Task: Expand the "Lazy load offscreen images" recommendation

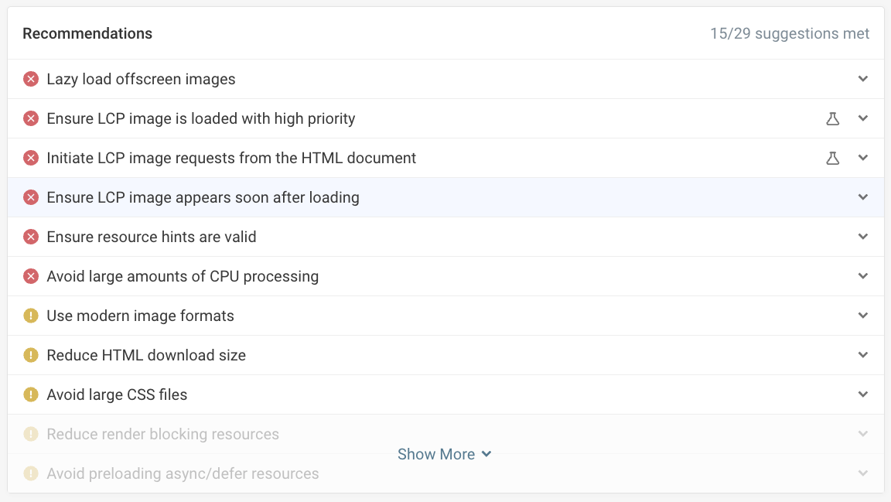Action: coord(863,79)
